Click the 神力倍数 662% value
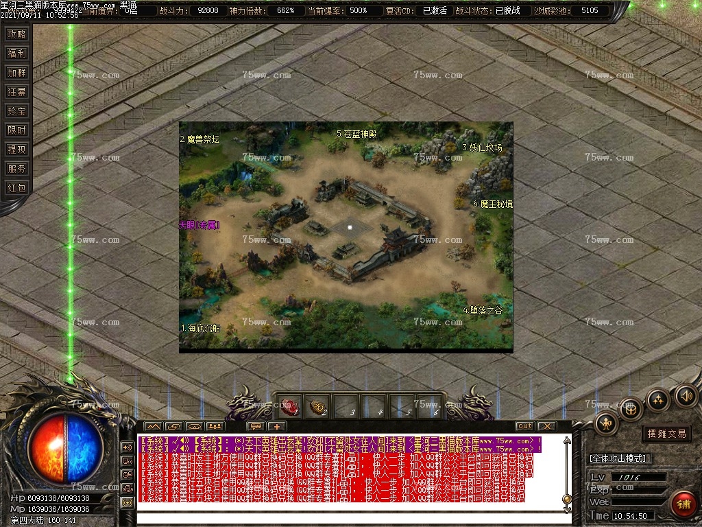This screenshot has width=702, height=527. (x=286, y=10)
